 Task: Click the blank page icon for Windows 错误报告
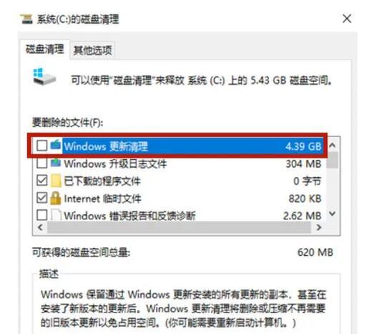click(x=56, y=215)
